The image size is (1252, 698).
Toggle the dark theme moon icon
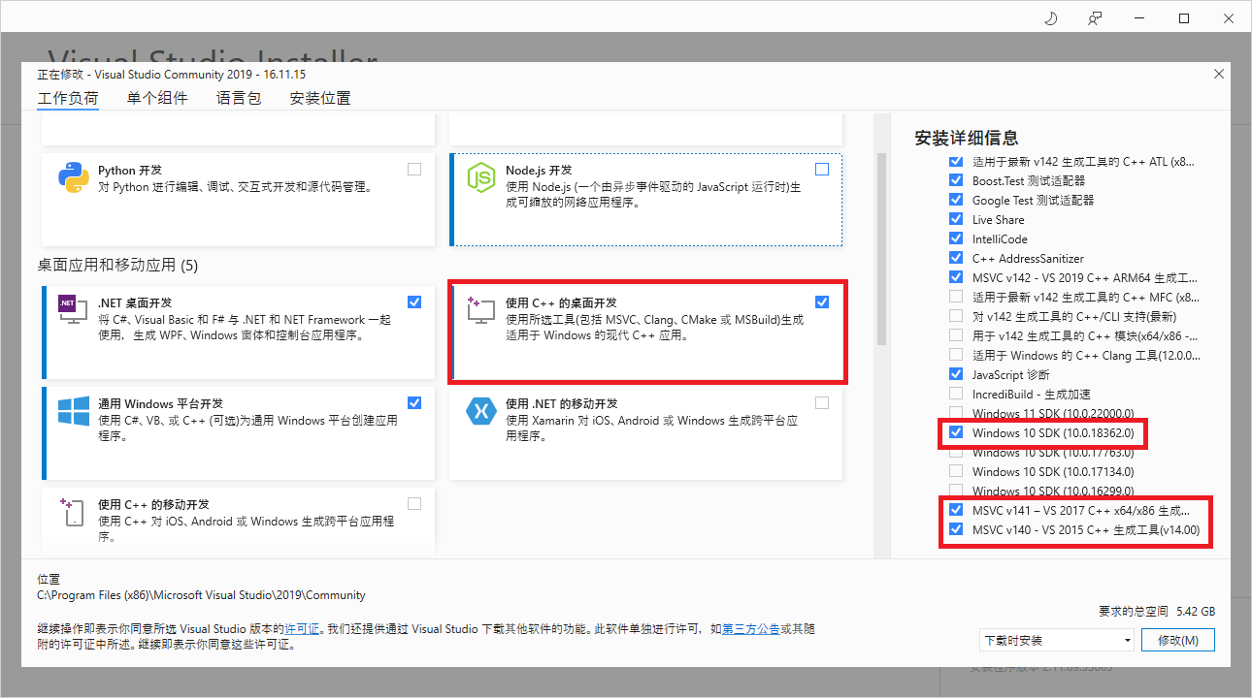click(x=1050, y=18)
